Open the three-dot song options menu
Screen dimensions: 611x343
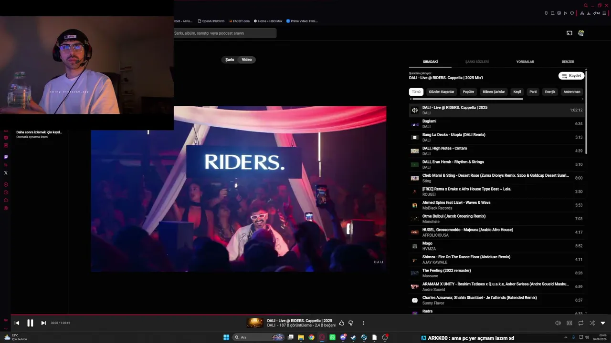[363, 323]
